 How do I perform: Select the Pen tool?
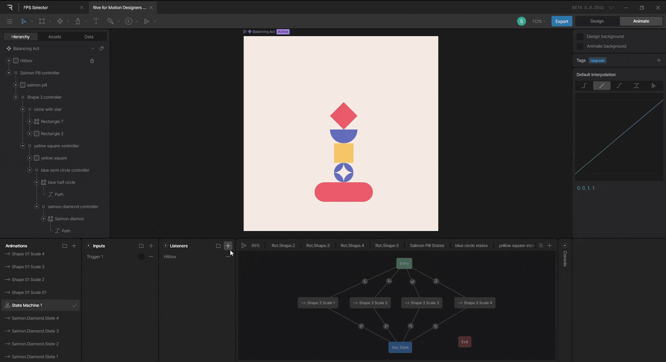[78, 21]
